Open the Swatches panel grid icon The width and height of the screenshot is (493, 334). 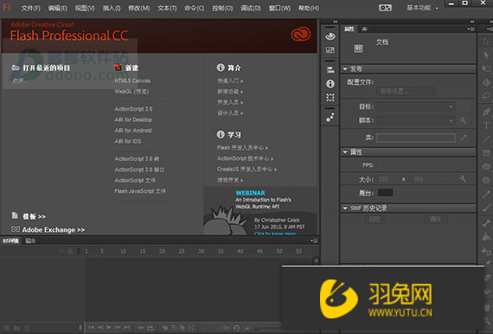click(330, 50)
